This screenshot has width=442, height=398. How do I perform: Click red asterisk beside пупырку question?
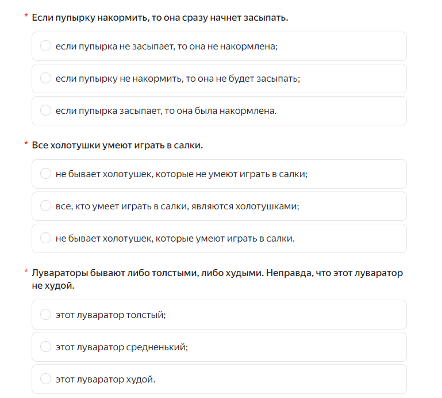[26, 16]
